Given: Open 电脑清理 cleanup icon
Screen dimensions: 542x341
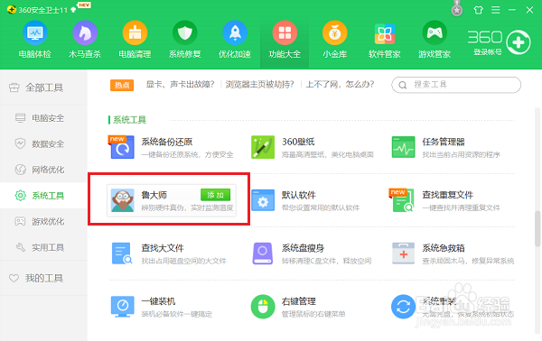Looking at the screenshot, I should pyautogui.click(x=135, y=32).
